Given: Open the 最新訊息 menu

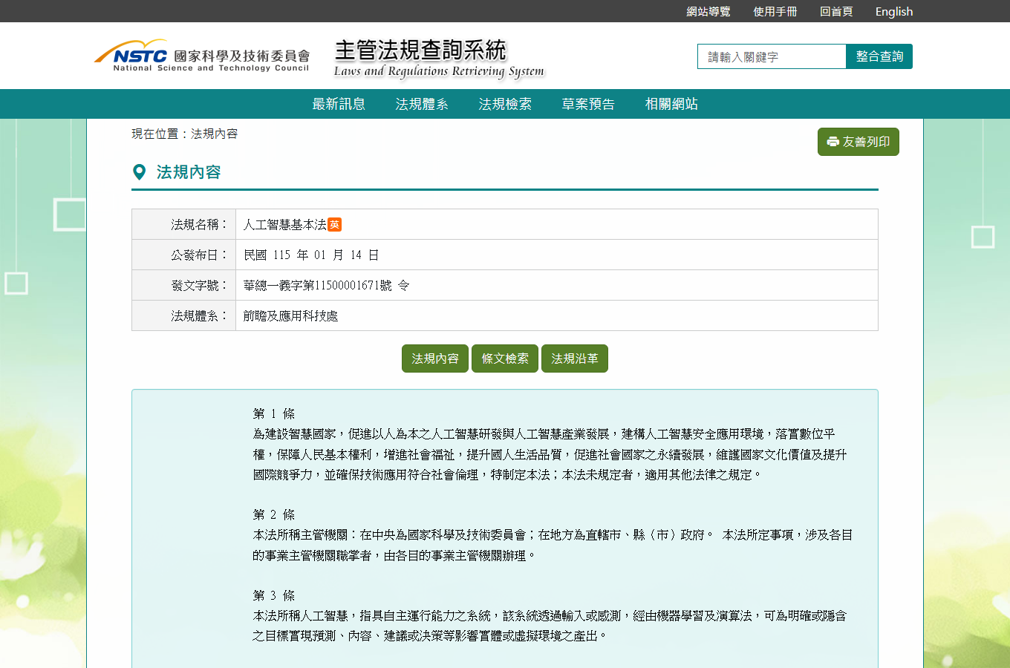Looking at the screenshot, I should click(x=339, y=104).
